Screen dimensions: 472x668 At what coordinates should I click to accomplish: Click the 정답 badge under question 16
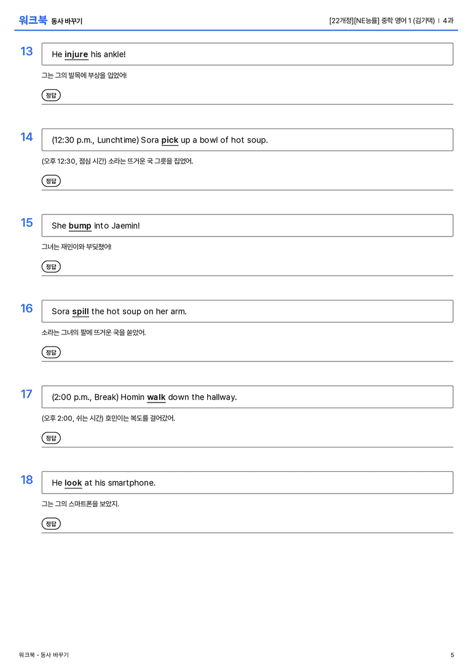(x=51, y=352)
